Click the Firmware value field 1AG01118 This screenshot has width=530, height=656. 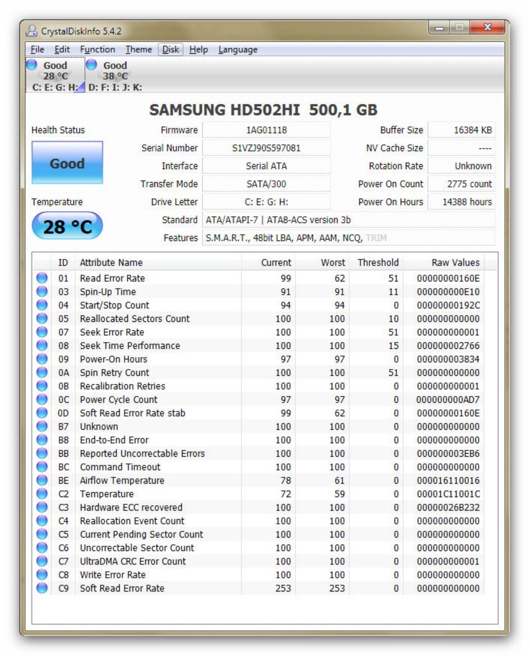pos(267,130)
